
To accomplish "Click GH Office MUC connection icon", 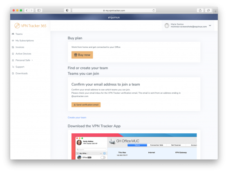I will 112,141.
